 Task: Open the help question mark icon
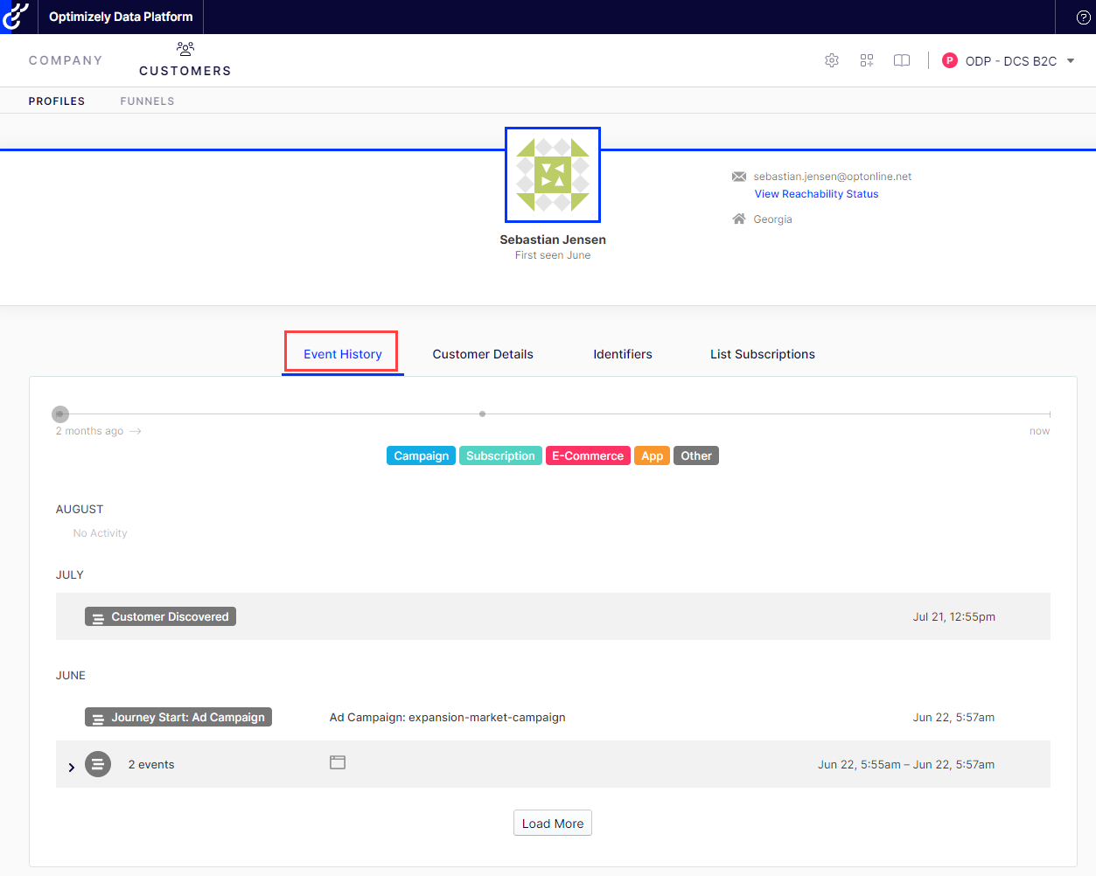tap(1083, 17)
